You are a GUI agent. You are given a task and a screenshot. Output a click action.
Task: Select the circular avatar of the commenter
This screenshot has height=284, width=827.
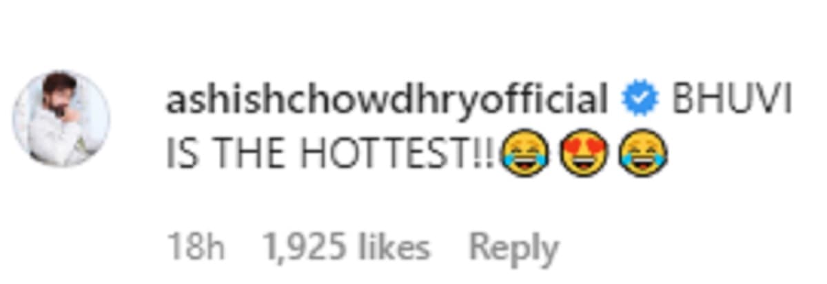point(61,118)
